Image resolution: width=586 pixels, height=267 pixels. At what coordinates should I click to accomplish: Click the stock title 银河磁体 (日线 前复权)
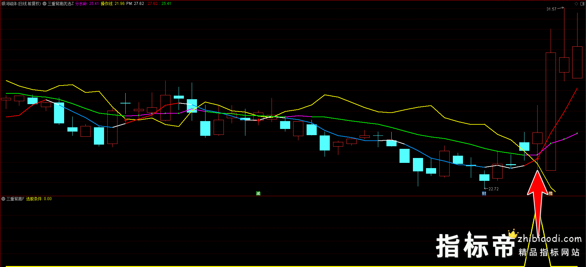[21, 4]
